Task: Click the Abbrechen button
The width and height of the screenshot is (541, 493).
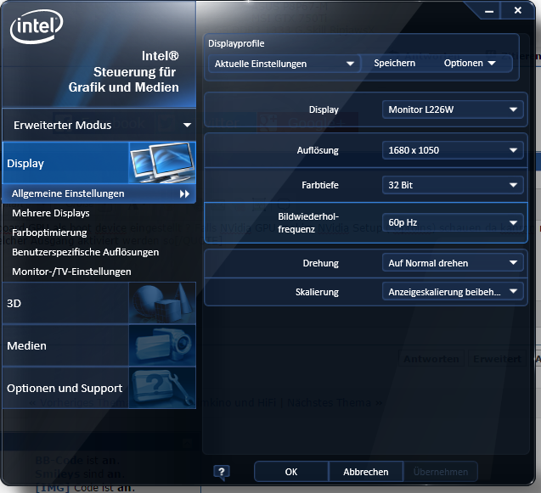Action: click(366, 472)
